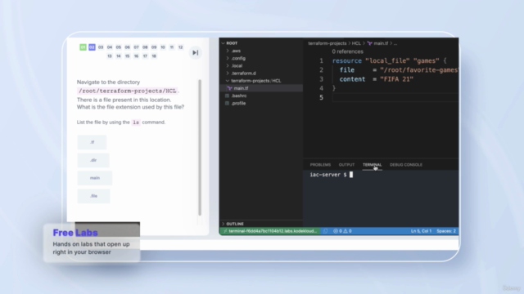Screen dimensions: 524x294
Task: Open the DEBUG CONSOLE tab
Action: tap(406, 165)
